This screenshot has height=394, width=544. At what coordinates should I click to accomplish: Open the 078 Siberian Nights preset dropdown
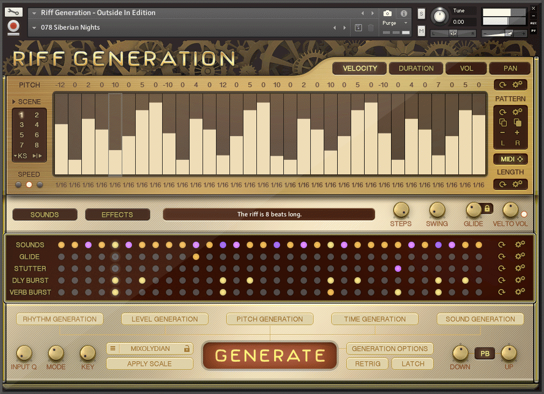pyautogui.click(x=34, y=27)
